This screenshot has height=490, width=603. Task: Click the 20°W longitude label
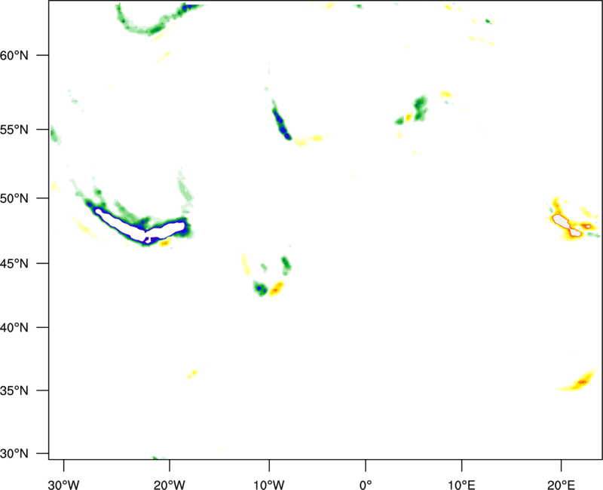(x=170, y=485)
